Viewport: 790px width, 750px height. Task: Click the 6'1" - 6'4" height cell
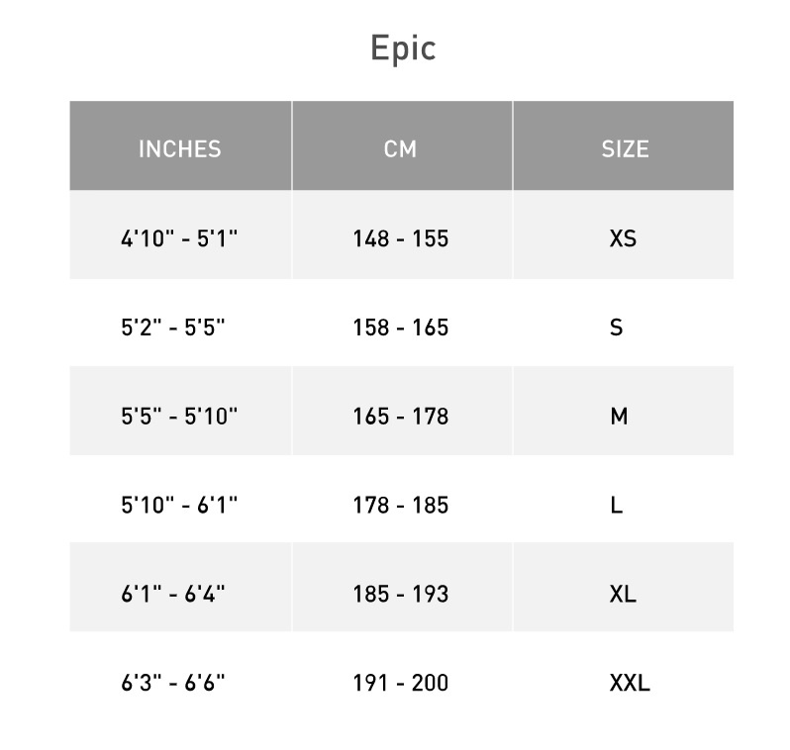[173, 594]
